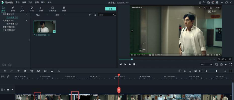This screenshot has height=100, width=234.
Task: Undo the last edit
Action: 5,71
